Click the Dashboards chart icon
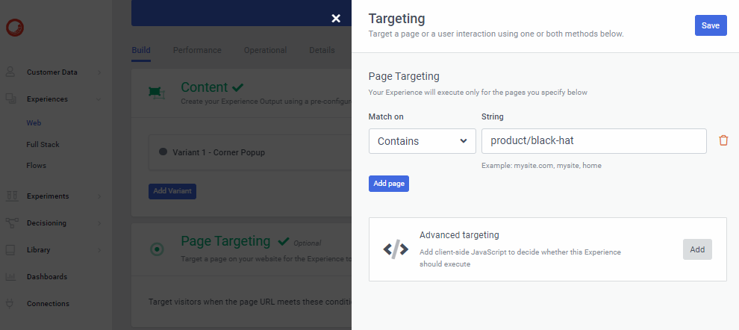The width and height of the screenshot is (739, 330). tap(11, 276)
